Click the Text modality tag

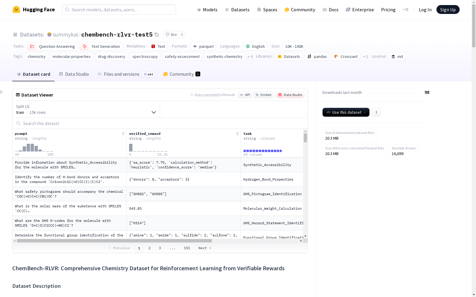click(158, 46)
